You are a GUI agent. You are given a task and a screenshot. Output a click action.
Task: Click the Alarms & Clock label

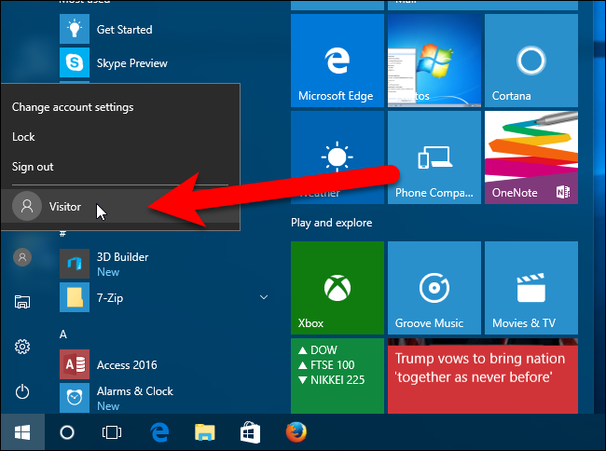click(135, 391)
